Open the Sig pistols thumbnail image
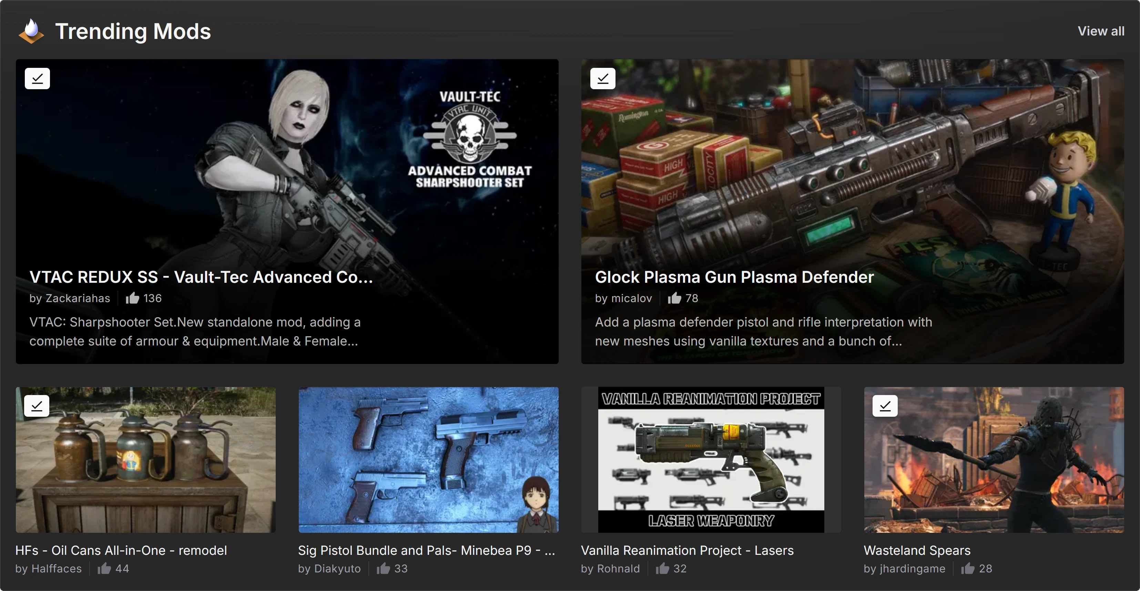 click(428, 460)
